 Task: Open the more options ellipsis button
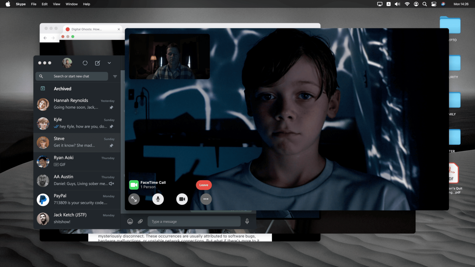(x=206, y=199)
